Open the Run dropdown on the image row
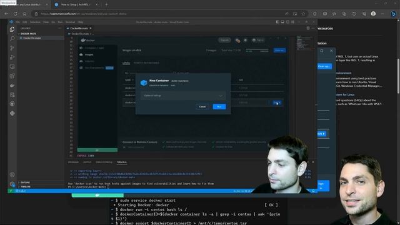 pyautogui.click(x=277, y=102)
